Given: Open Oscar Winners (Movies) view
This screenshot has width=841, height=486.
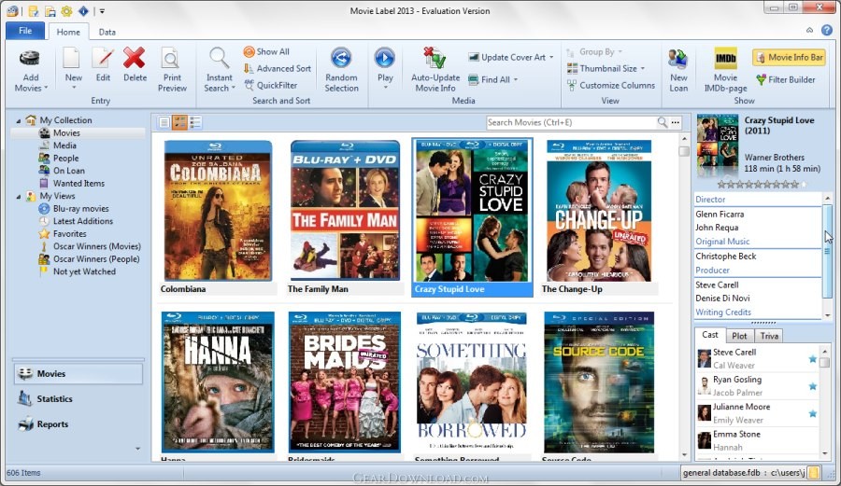Looking at the screenshot, I should coord(96,246).
